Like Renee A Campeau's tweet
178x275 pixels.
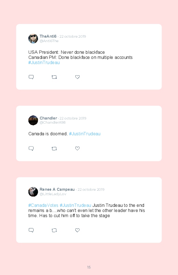point(77,230)
